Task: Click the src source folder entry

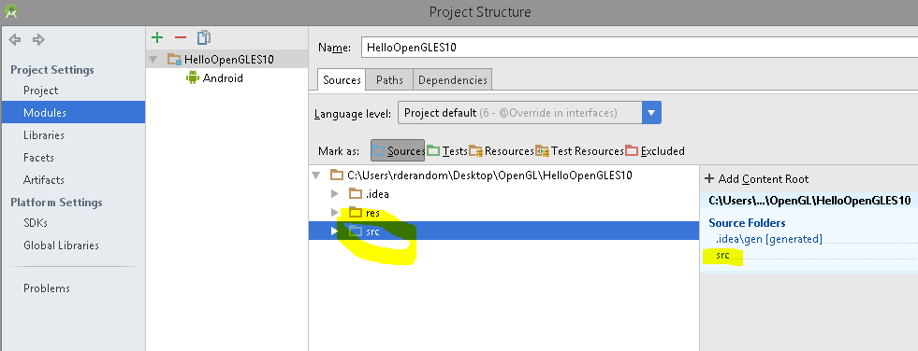Action: click(x=723, y=255)
